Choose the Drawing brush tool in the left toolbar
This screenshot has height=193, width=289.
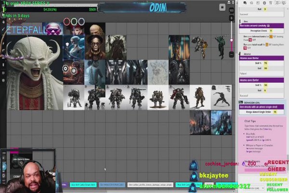pos(3,29)
